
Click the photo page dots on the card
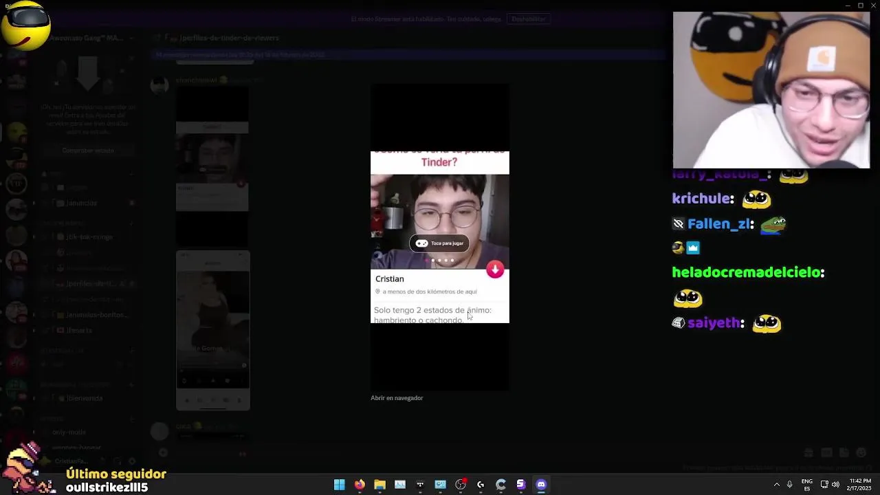point(439,261)
